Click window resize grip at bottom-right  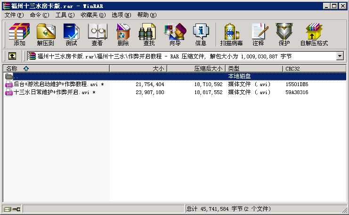[x=345, y=209]
